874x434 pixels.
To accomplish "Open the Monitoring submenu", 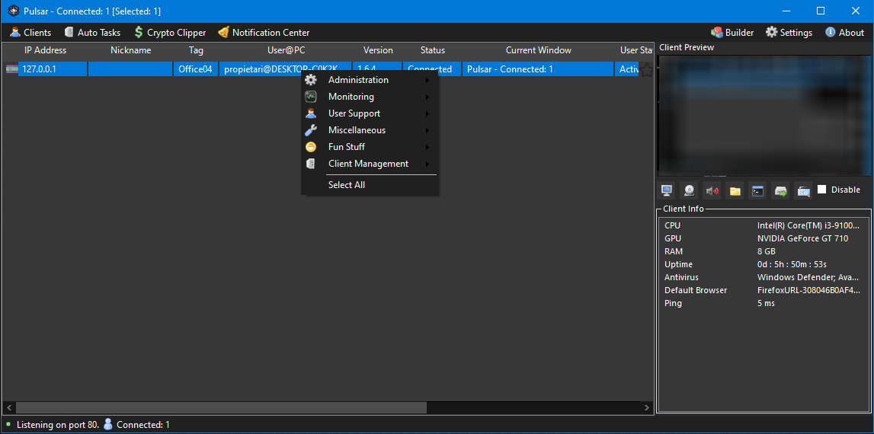I will click(370, 97).
